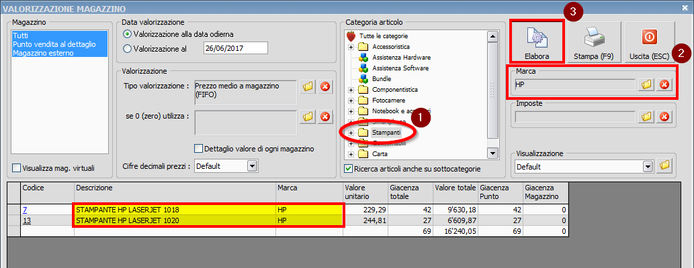The image size is (694, 268).
Task: Click the Marca field containing HP
Action: pyautogui.click(x=575, y=84)
